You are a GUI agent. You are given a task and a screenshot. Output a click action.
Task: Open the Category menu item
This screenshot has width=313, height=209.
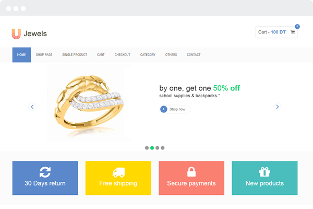(148, 55)
